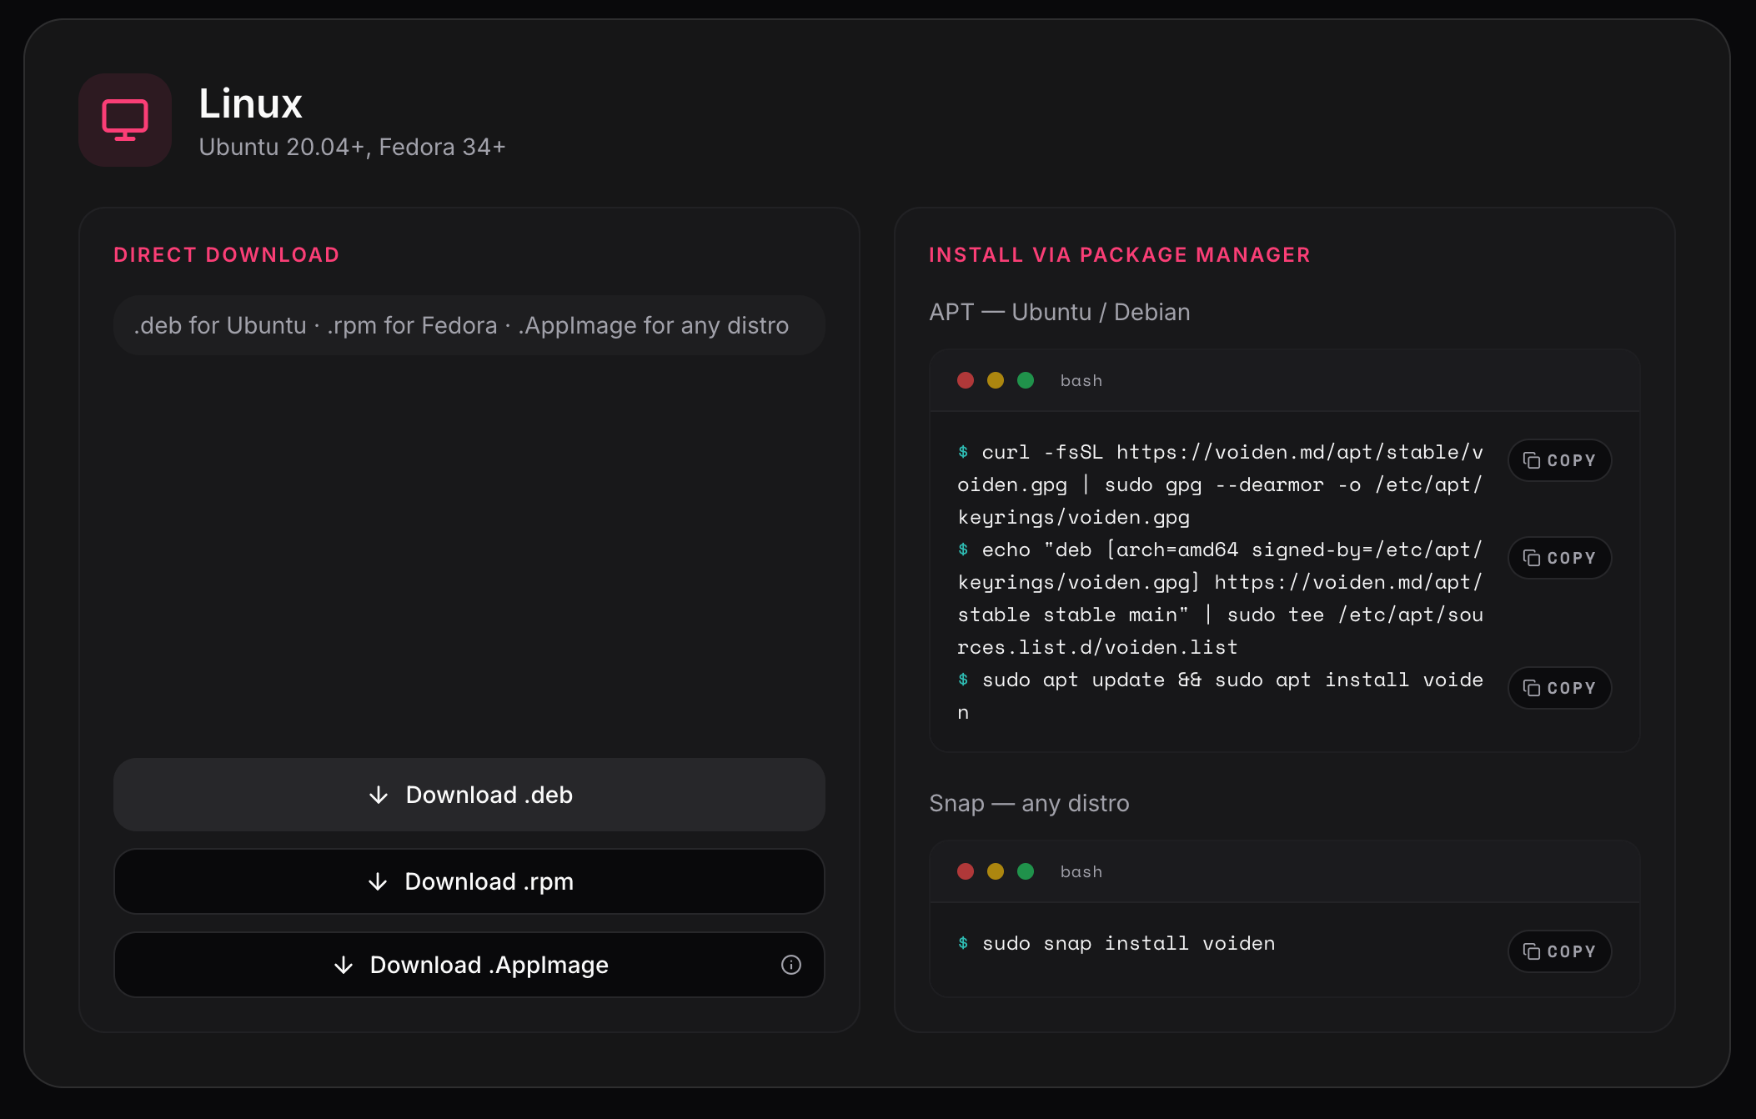Copy the echo deb source command
The width and height of the screenshot is (1756, 1119).
pyautogui.click(x=1559, y=558)
